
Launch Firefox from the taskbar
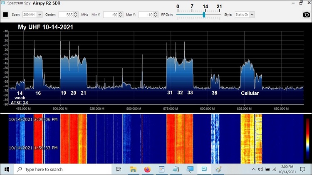point(147,169)
